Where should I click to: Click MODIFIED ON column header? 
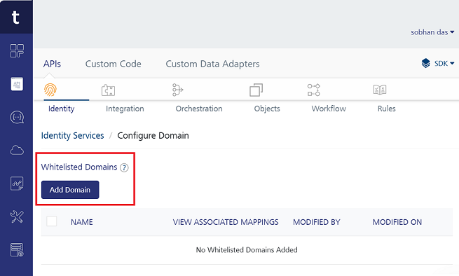397,222
